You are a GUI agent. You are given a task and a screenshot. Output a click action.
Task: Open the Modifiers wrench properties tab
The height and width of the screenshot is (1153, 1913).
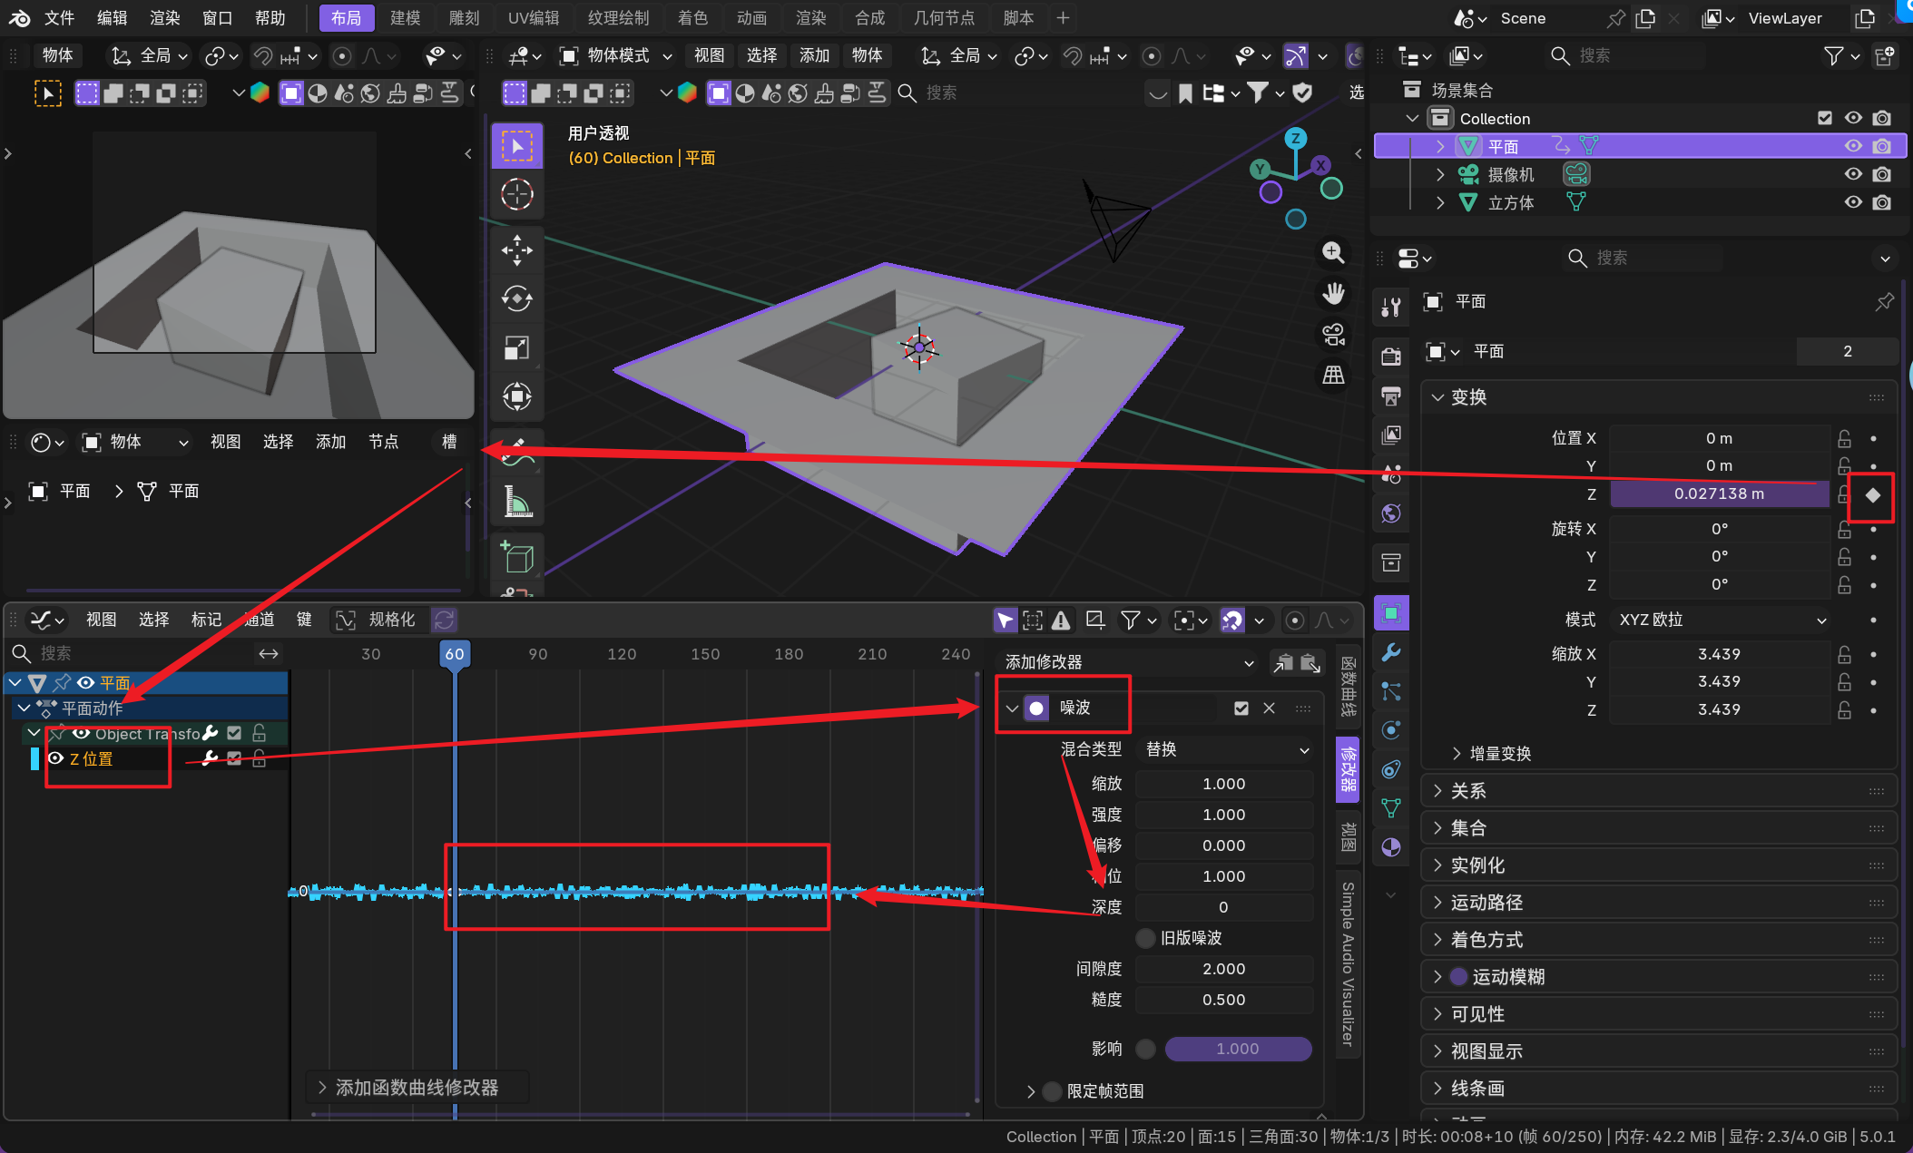click(x=1390, y=652)
